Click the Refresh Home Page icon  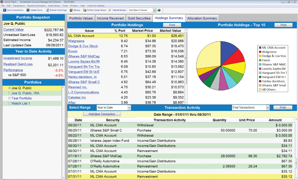[x=47, y=10]
